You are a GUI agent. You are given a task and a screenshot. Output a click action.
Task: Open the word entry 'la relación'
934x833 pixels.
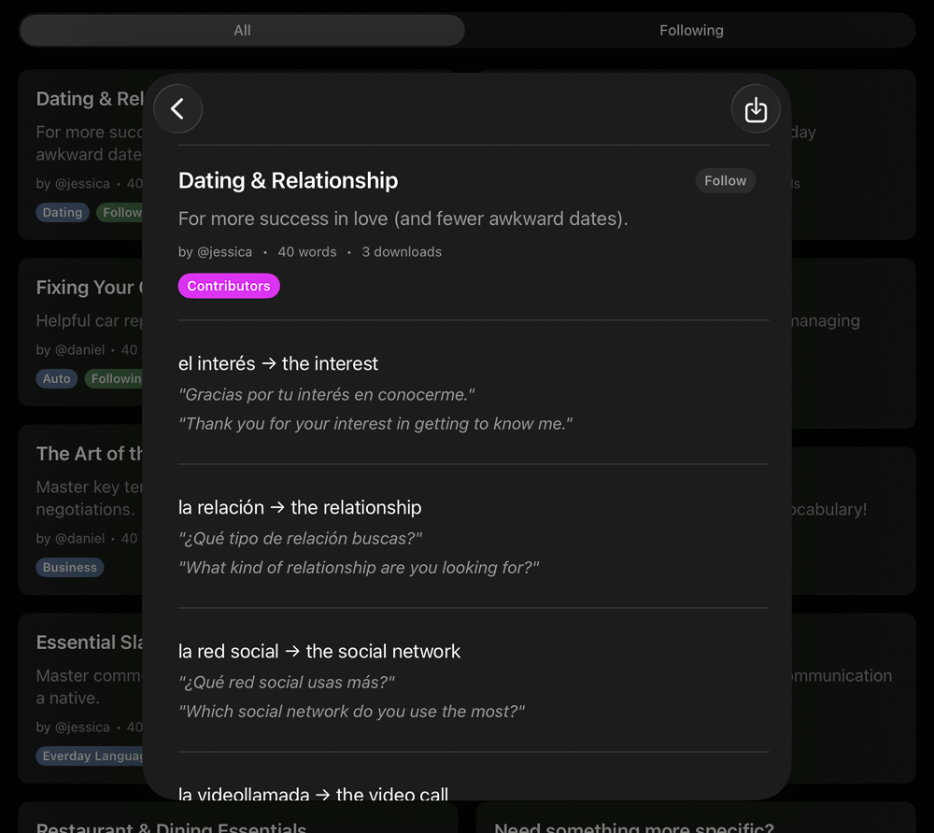299,508
